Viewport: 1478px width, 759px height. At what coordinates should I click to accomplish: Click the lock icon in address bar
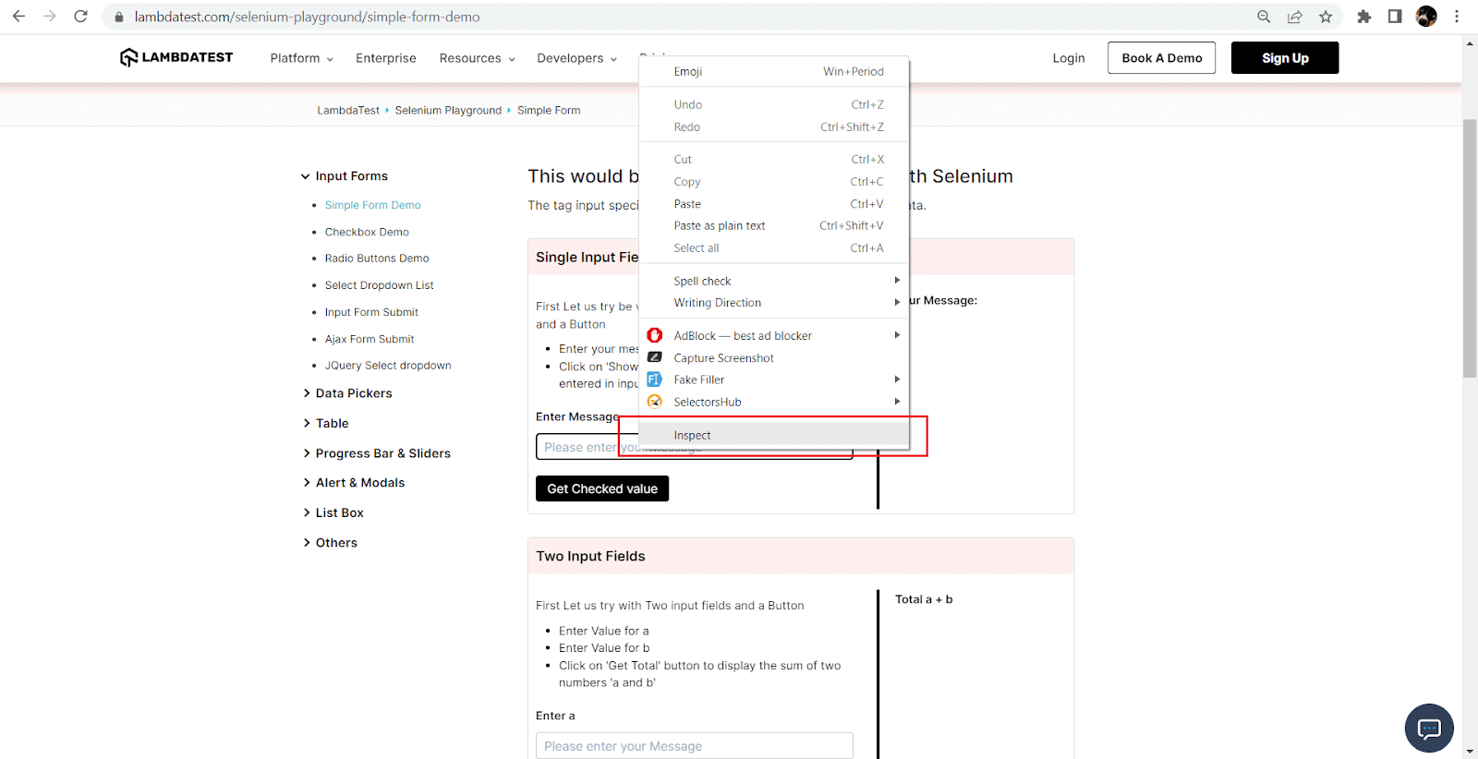click(x=119, y=18)
